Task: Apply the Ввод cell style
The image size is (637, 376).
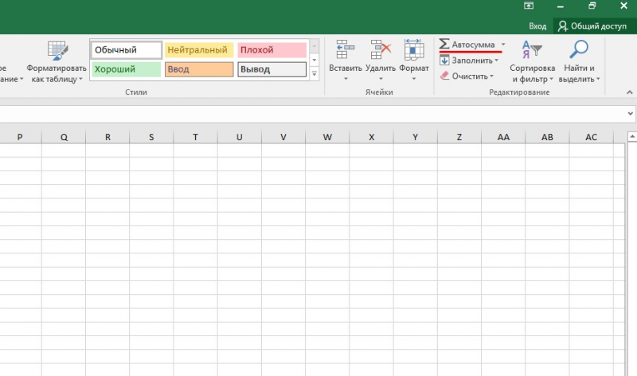Action: point(199,69)
